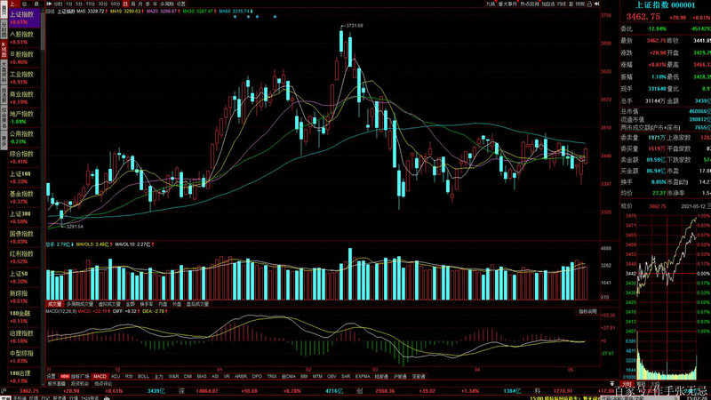Open the 设置 settings button
711x400 pixels.
(181, 4)
